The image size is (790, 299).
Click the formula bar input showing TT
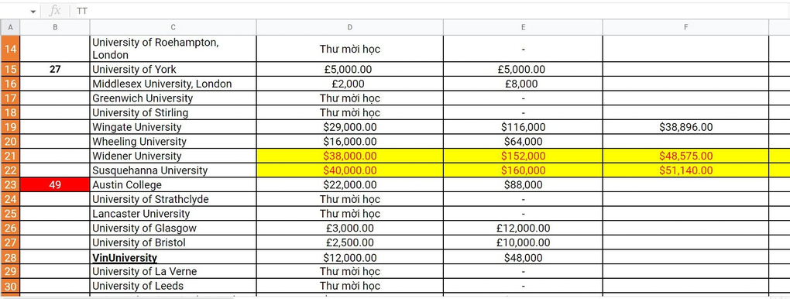pos(428,11)
